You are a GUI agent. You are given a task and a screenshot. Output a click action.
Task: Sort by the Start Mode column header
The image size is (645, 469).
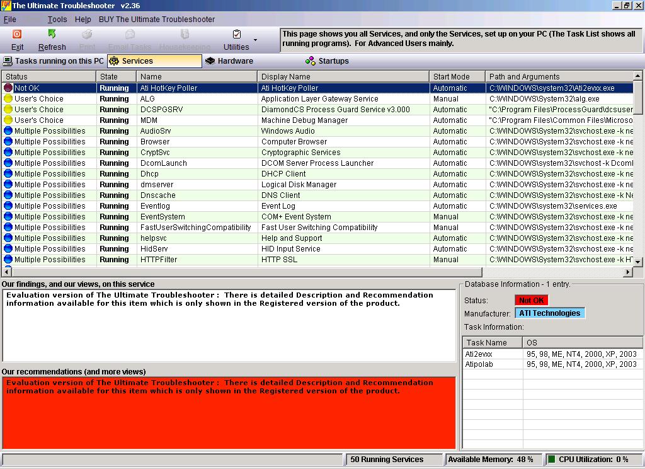click(457, 76)
